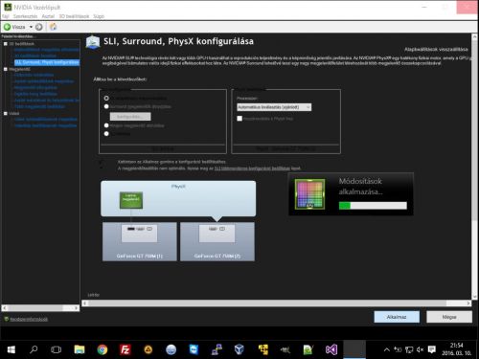Launch Visual Studio from the taskbar
This screenshot has width=479, height=359.
click(331, 349)
